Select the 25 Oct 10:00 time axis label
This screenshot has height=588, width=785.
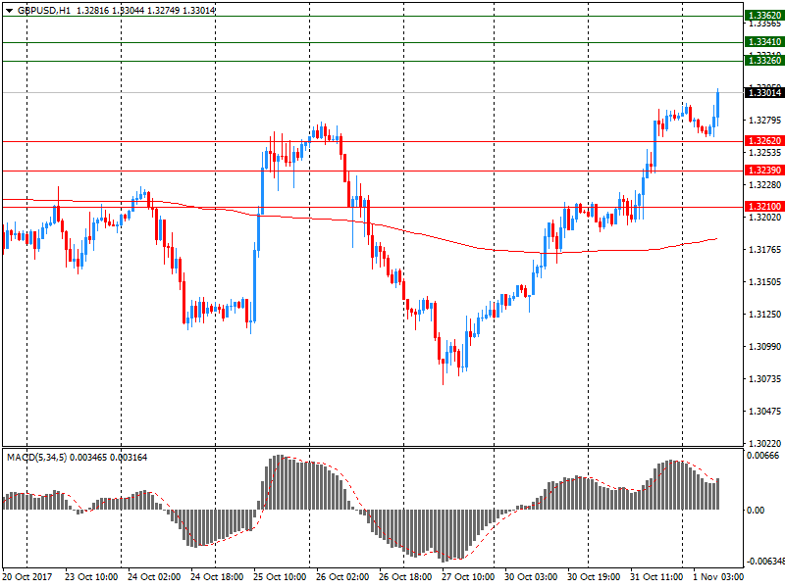280,576
